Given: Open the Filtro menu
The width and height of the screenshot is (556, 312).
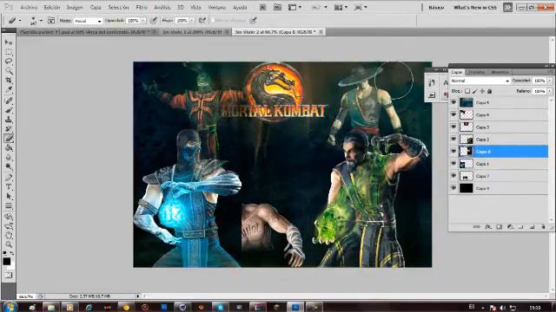Looking at the screenshot, I should tap(142, 7).
